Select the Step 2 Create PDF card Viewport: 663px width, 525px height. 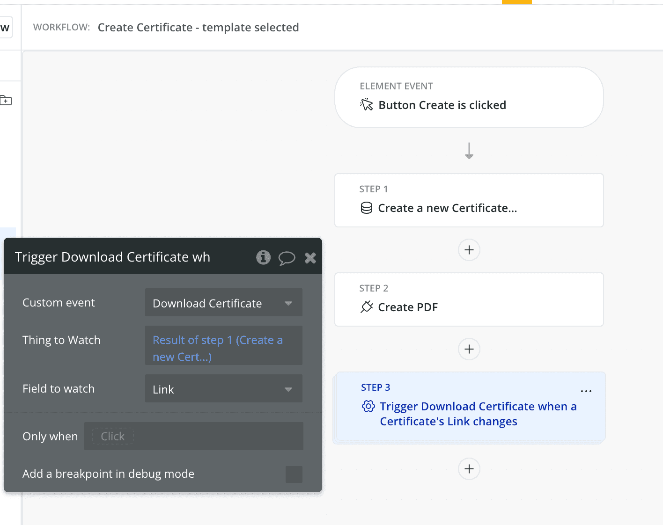[469, 299]
